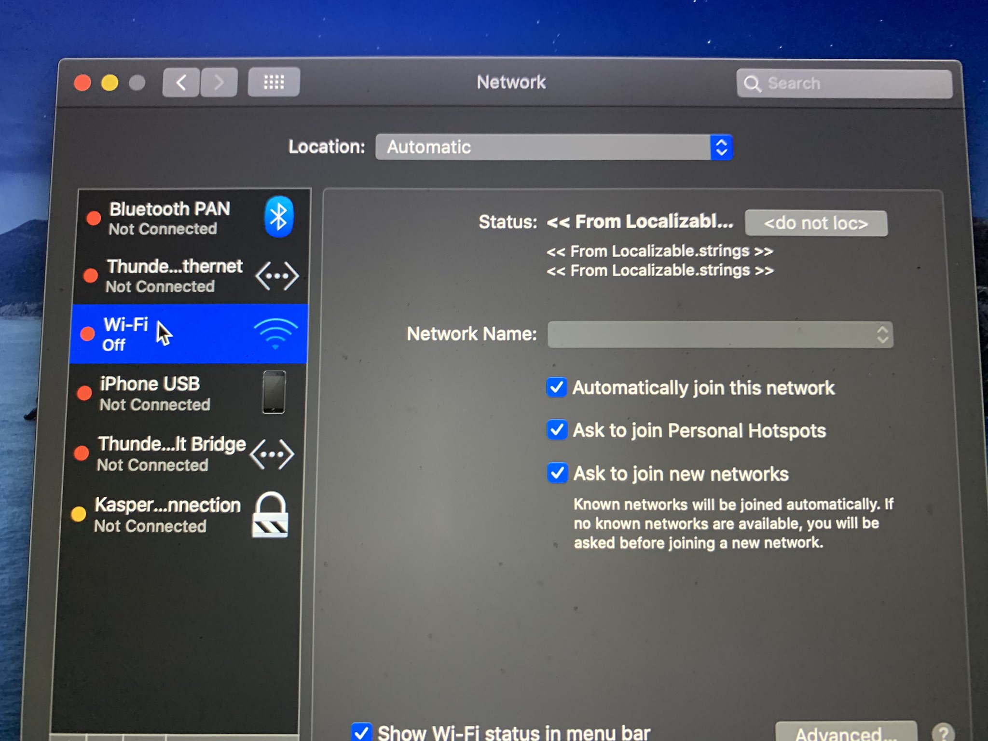Disable Ask to join new networks

pos(558,473)
